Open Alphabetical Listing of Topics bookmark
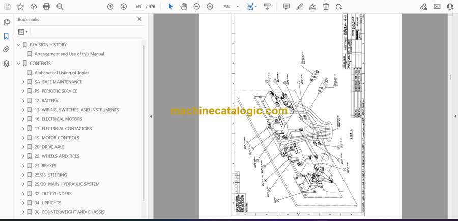This screenshot has width=458, height=221. tap(62, 73)
